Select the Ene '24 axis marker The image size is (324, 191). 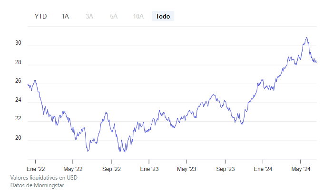tap(263, 169)
